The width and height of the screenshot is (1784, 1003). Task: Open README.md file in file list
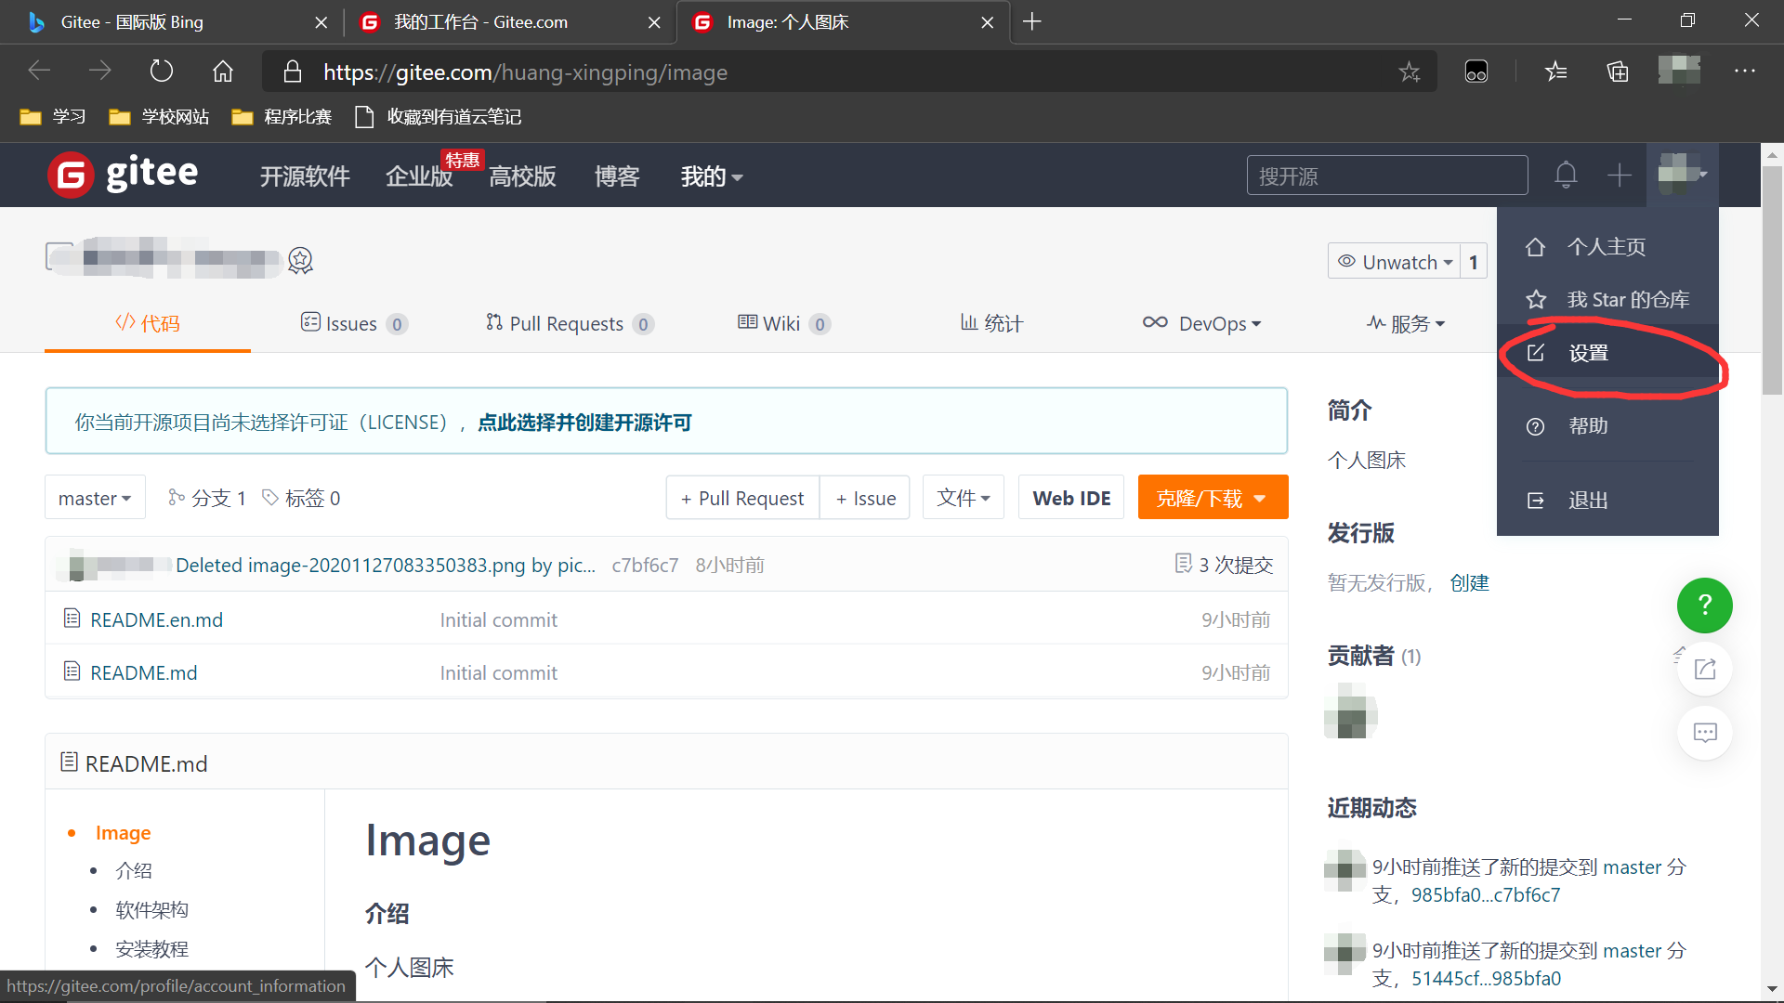[143, 672]
